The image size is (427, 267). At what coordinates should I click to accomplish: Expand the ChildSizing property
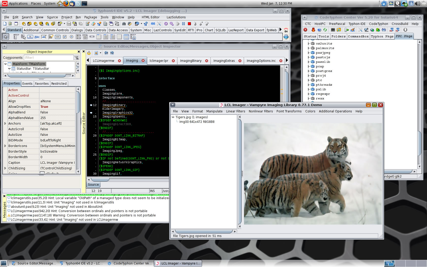(5, 168)
